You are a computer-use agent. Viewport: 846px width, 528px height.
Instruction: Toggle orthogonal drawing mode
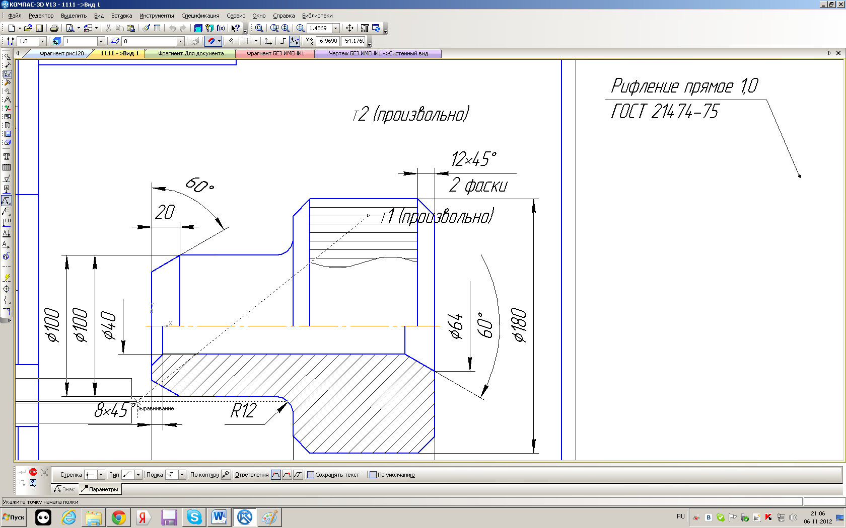tap(283, 41)
